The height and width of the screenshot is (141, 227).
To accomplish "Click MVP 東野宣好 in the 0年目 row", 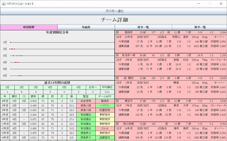I will pyautogui.click(x=105, y=119).
